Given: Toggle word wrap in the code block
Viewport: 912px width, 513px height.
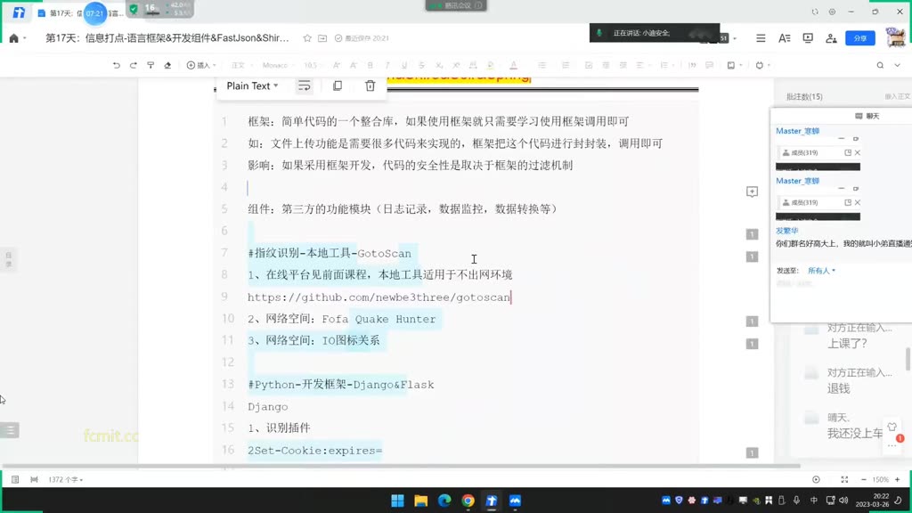Looking at the screenshot, I should [305, 85].
